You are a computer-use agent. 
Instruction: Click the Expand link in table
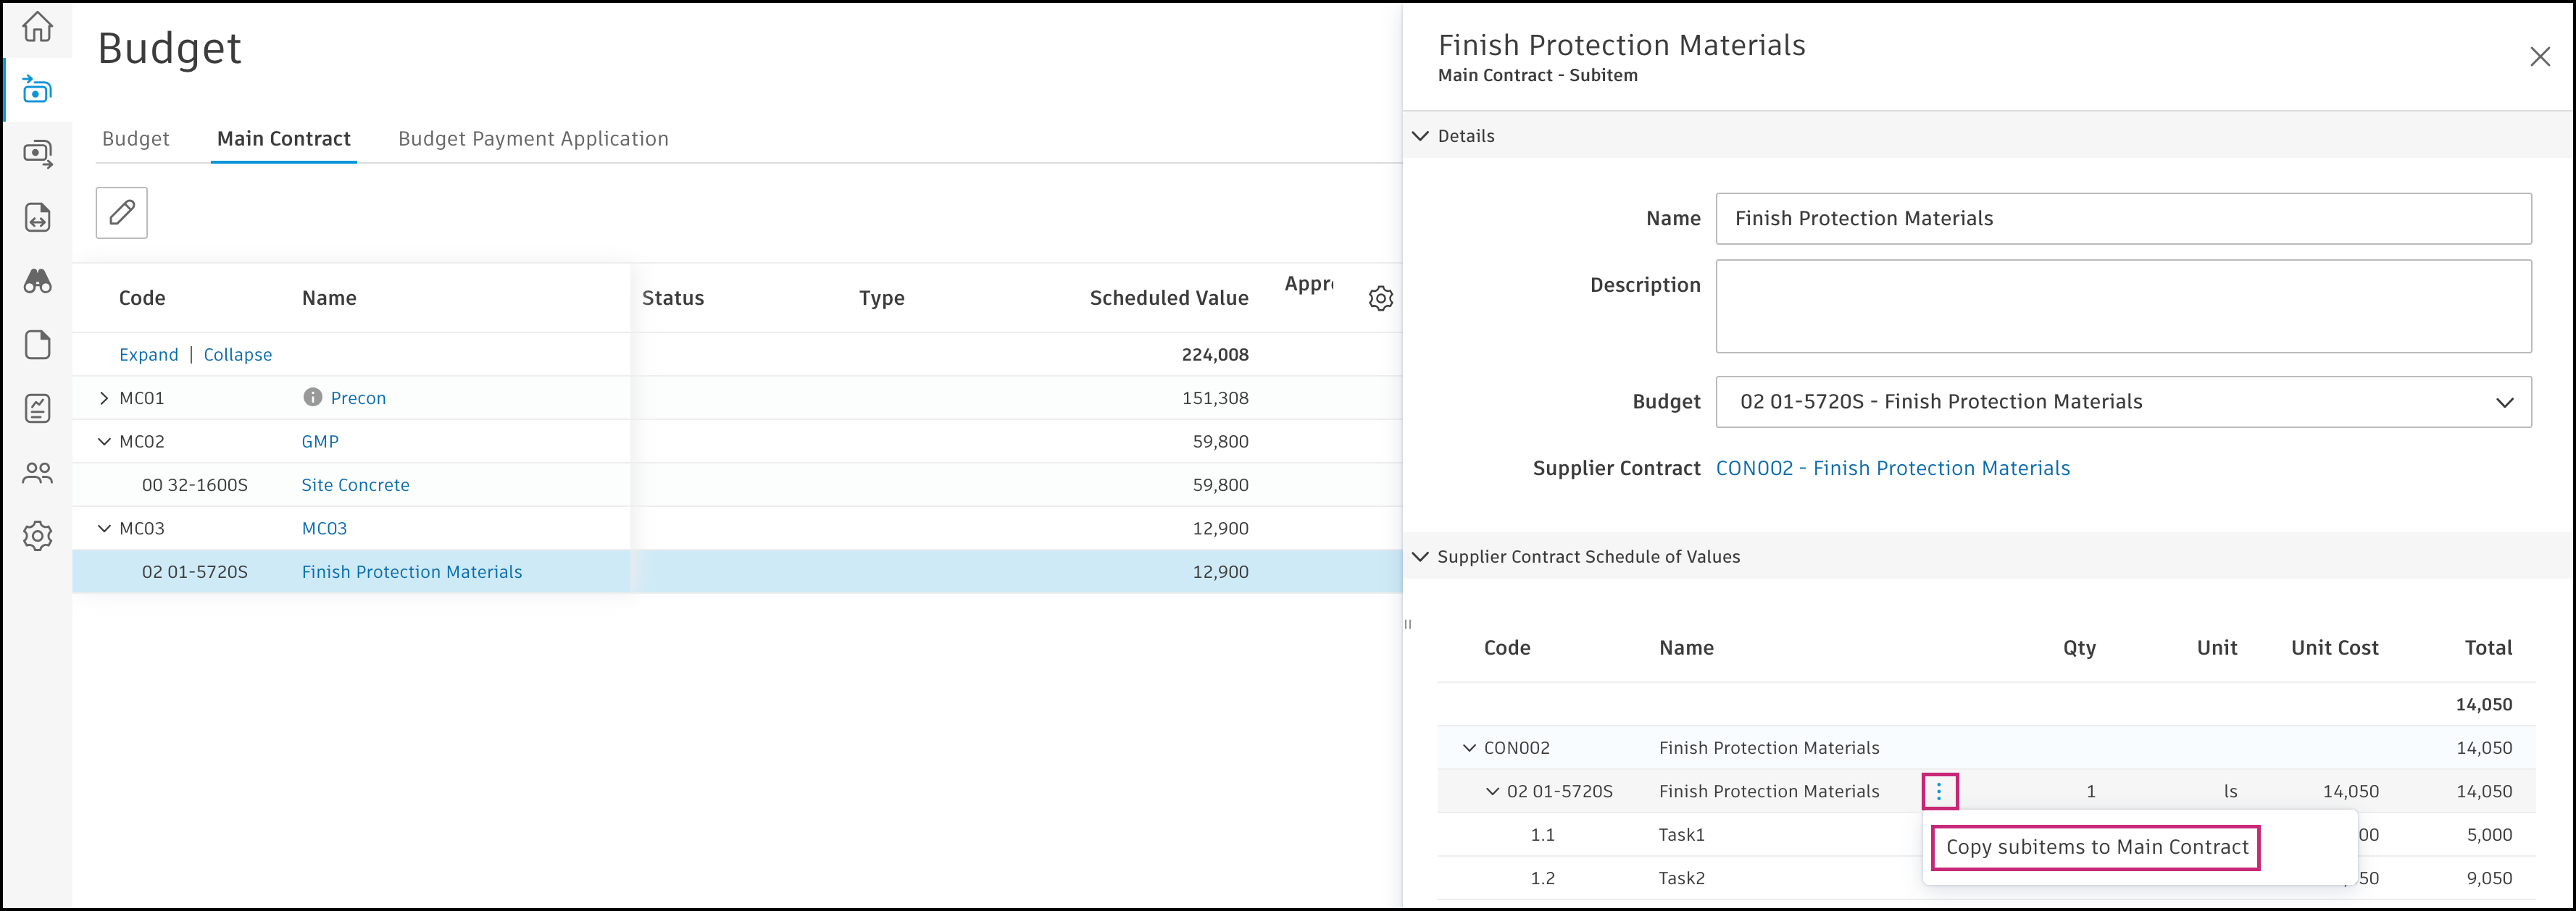point(148,355)
